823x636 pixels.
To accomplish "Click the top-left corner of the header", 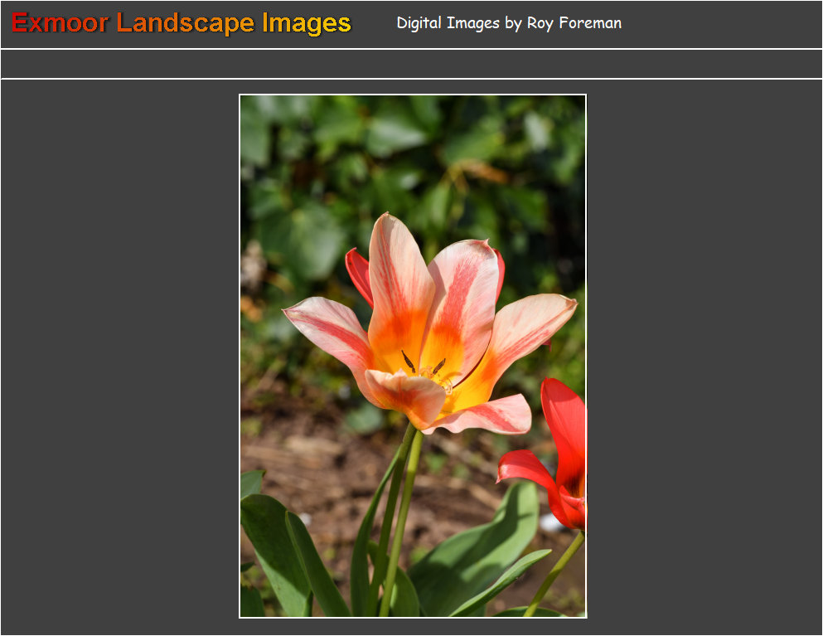I will pos(8,7).
